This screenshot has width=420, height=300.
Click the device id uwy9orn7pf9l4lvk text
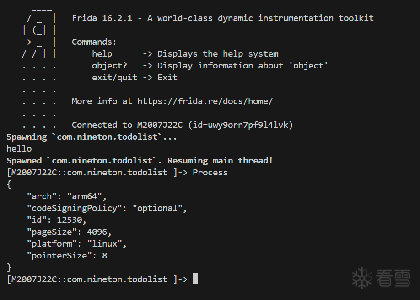click(x=241, y=125)
